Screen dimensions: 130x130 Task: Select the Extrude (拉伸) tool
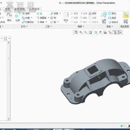[x=18, y=17]
